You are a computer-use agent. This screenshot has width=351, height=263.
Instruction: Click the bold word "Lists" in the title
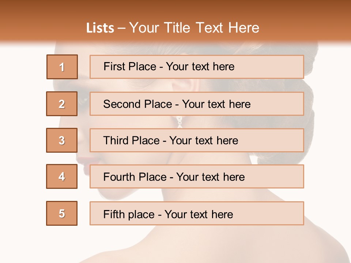coord(100,28)
